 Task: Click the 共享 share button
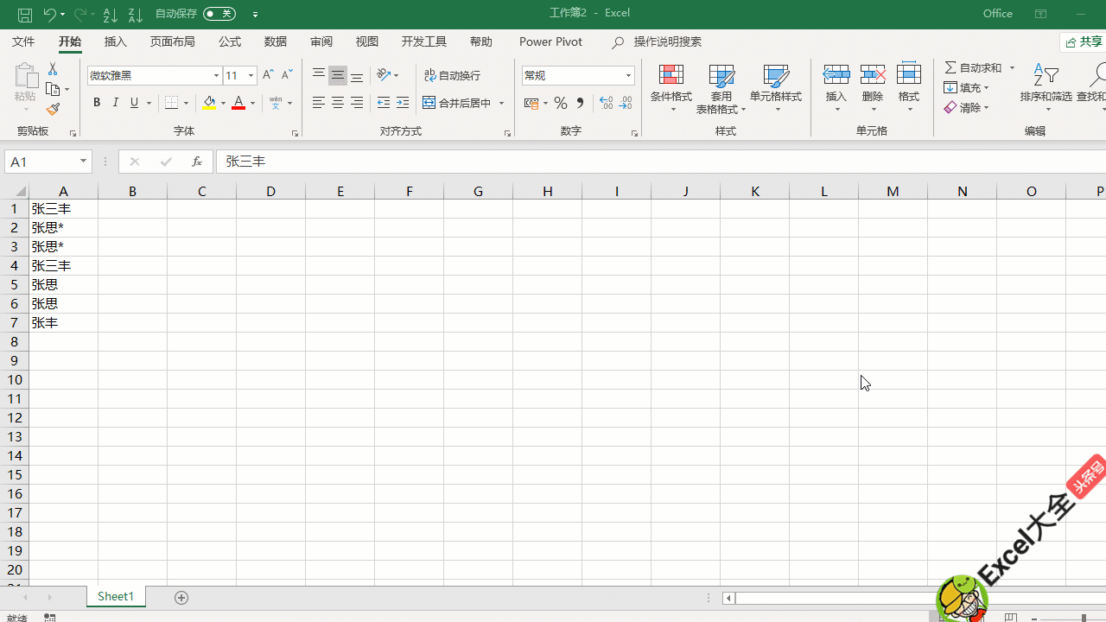[1084, 41]
